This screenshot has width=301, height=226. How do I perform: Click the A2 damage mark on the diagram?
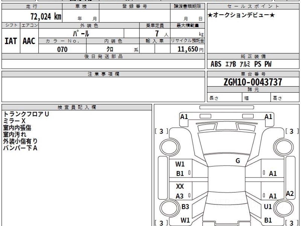[x=290, y=194]
